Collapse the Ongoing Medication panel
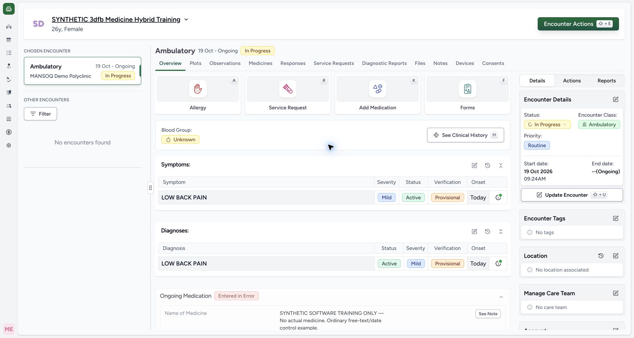This screenshot has width=634, height=338. (501, 297)
